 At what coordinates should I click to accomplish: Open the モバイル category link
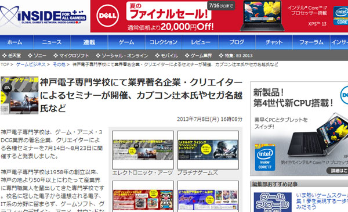166,56
